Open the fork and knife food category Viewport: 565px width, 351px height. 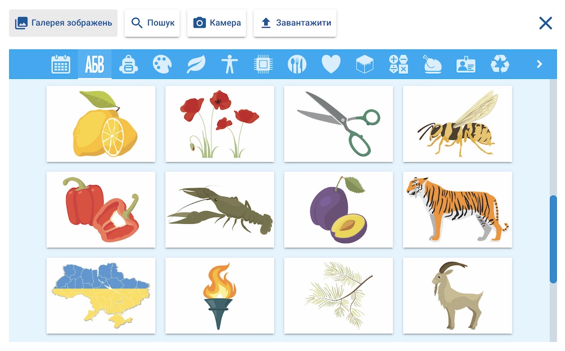click(297, 64)
